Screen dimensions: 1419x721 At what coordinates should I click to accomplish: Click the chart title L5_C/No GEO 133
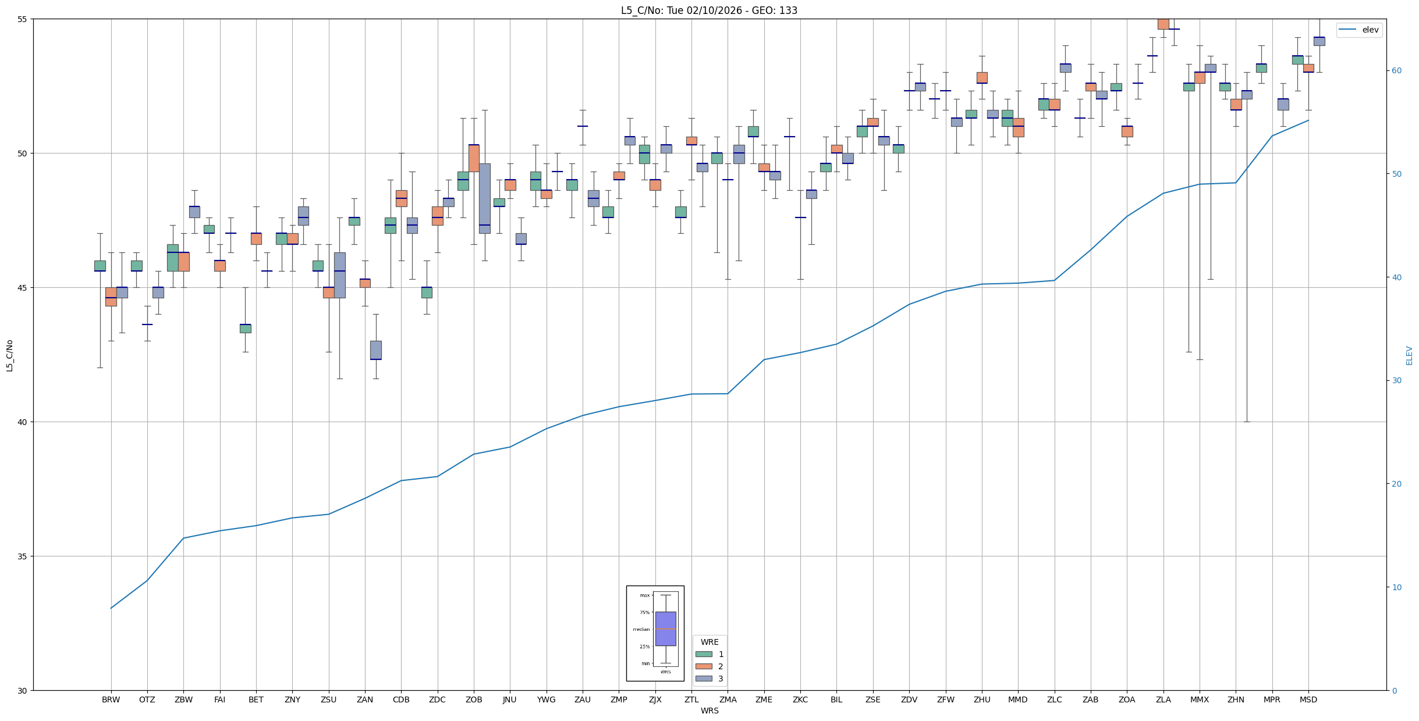click(x=709, y=10)
